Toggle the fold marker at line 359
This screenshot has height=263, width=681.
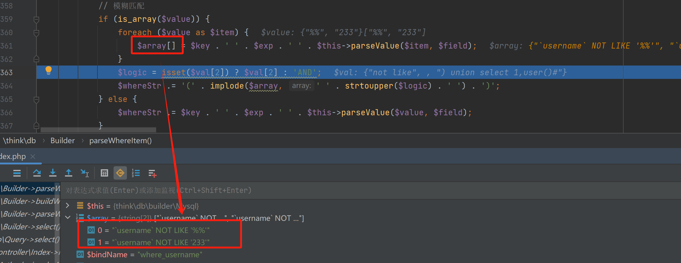pyautogui.click(x=36, y=19)
